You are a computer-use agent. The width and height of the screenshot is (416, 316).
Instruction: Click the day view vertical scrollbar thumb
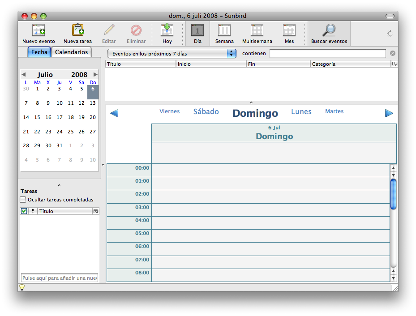(x=393, y=194)
